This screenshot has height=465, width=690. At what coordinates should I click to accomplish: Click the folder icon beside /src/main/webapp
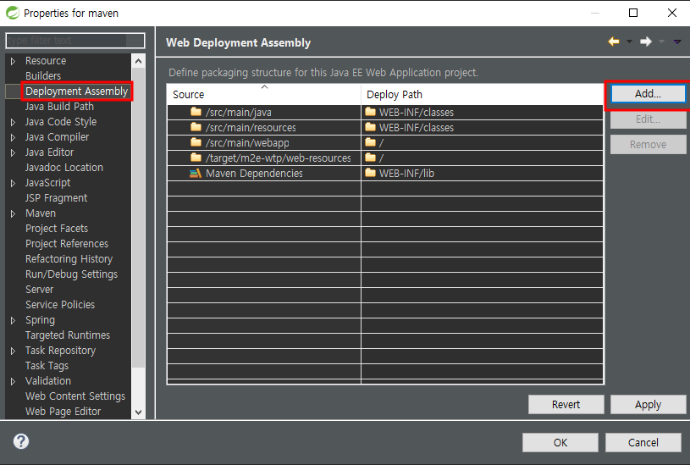196,142
